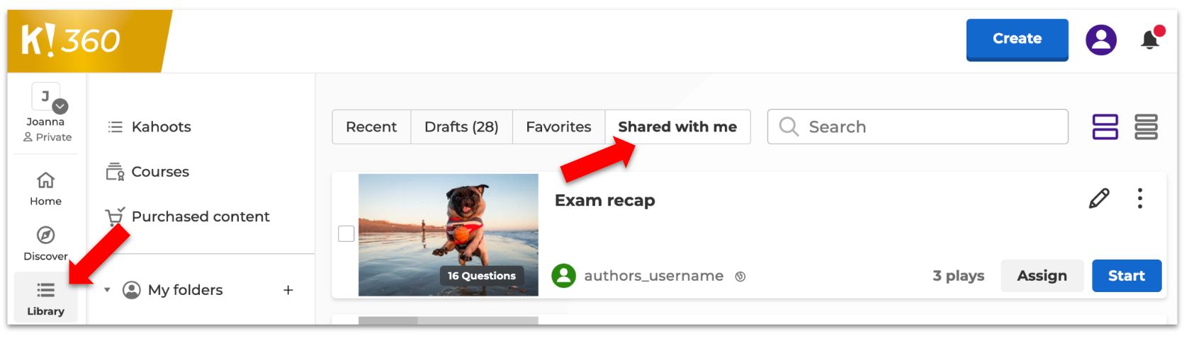Switch to expanded card view
This screenshot has width=1189, height=338.
(x=1105, y=127)
